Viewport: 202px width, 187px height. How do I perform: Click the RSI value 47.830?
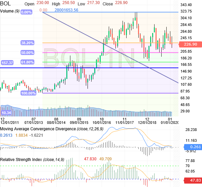pyautogui.click(x=90, y=159)
